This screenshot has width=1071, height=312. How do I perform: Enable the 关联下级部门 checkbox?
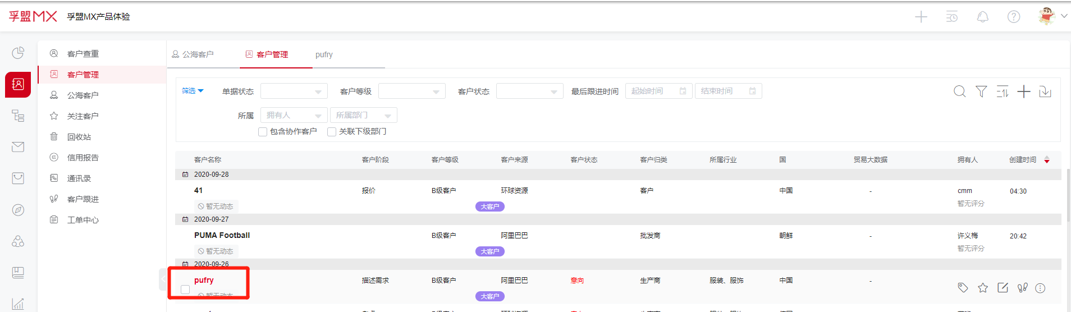click(332, 132)
